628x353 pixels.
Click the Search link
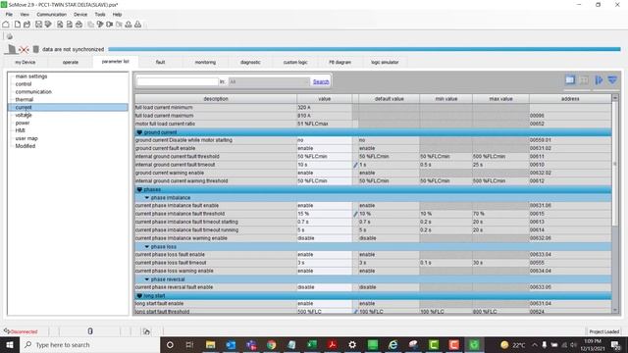[321, 81]
